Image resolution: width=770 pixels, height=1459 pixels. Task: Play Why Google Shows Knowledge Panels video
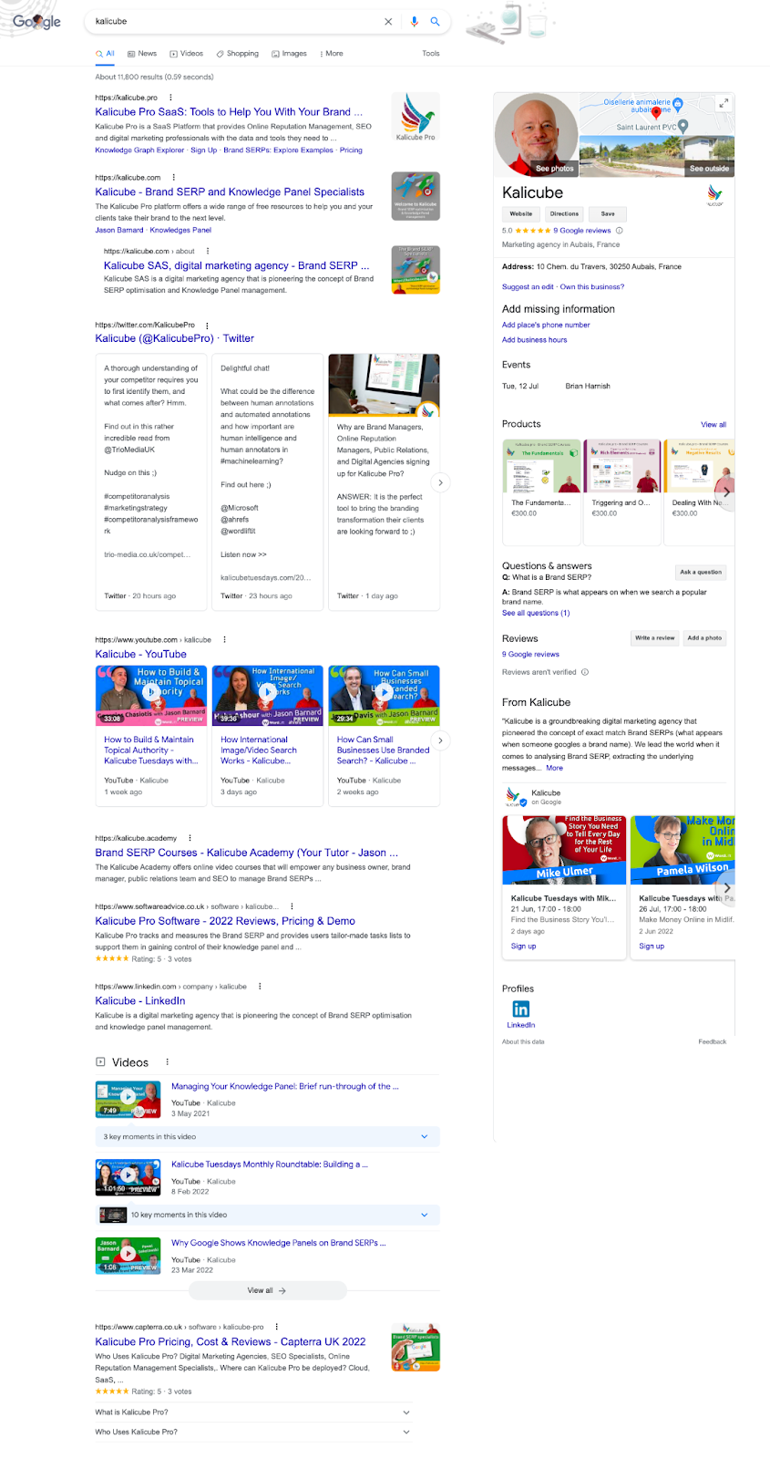pyautogui.click(x=128, y=1256)
